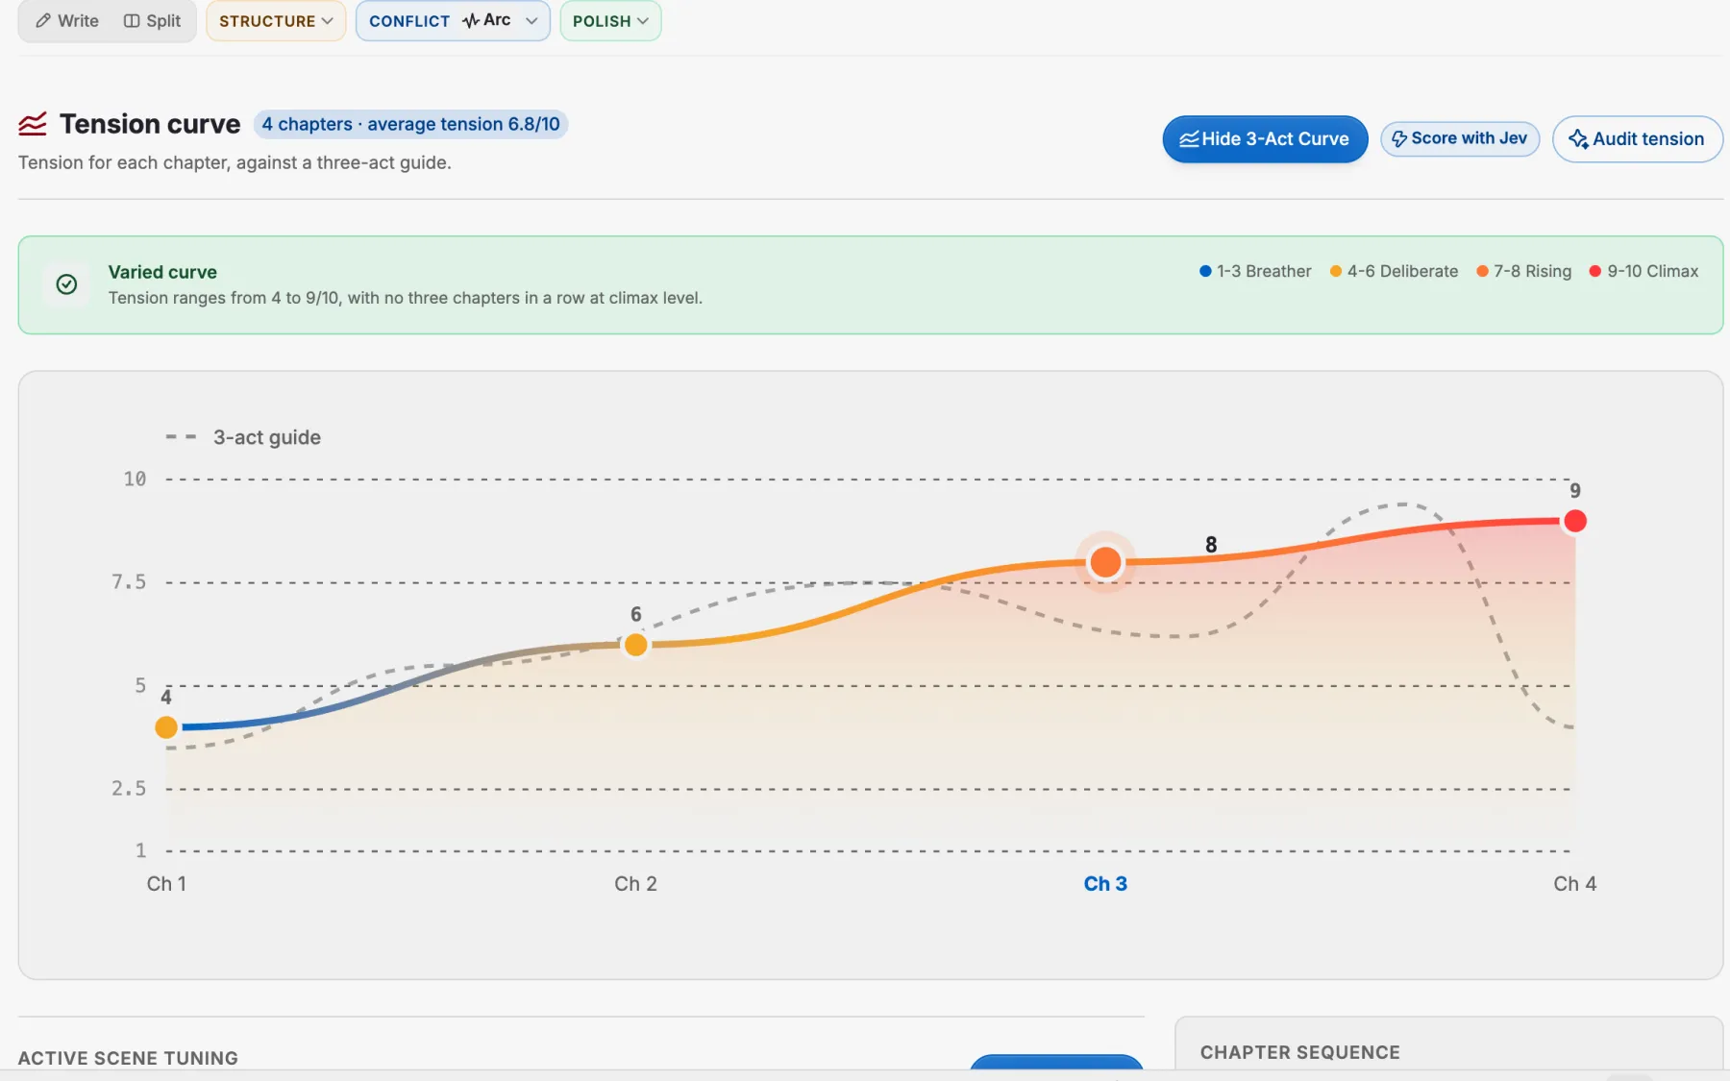Image resolution: width=1730 pixels, height=1081 pixels.
Task: Select the Ch 1 tension point
Action: click(166, 727)
